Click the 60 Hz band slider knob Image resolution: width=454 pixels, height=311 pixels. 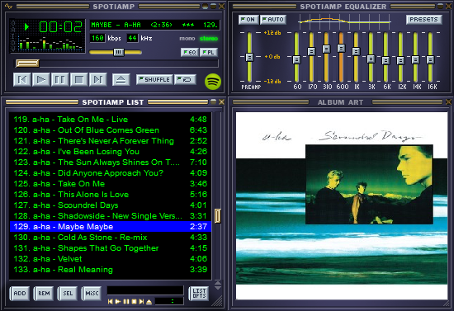pyautogui.click(x=296, y=59)
